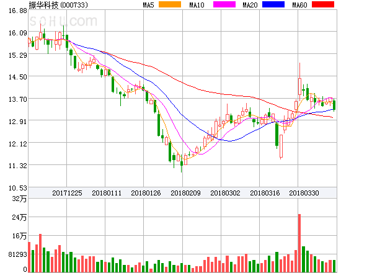Click the 15.29 price axis label
This screenshot has width=372, height=273.
[x=18, y=55]
